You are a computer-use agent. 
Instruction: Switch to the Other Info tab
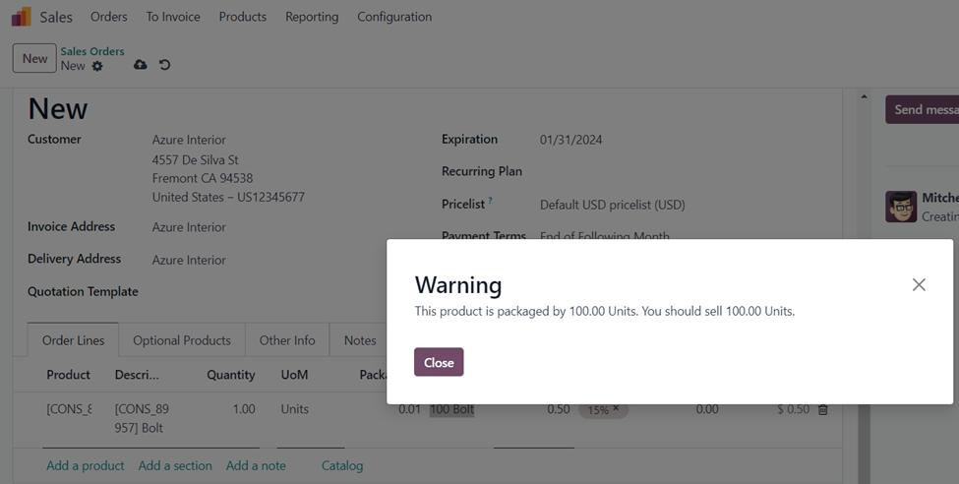pyautogui.click(x=287, y=340)
